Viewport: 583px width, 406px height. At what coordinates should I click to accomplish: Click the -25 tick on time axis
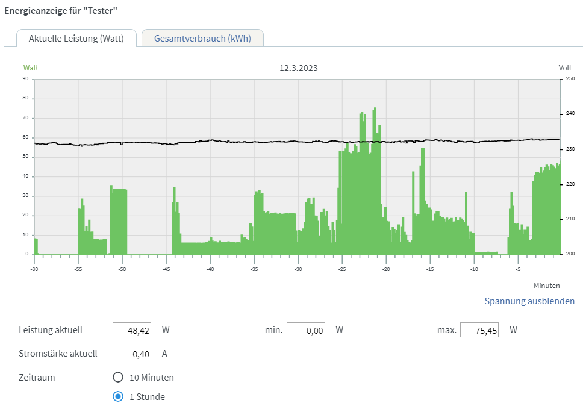pos(342,269)
